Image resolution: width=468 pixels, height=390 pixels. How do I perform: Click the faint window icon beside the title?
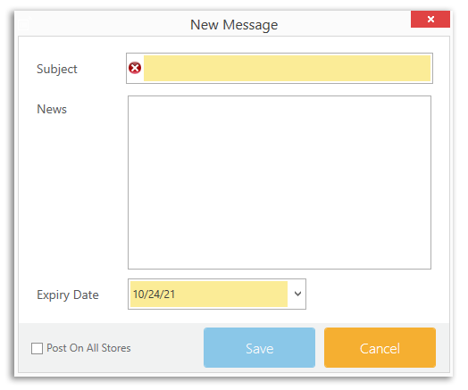24,24
